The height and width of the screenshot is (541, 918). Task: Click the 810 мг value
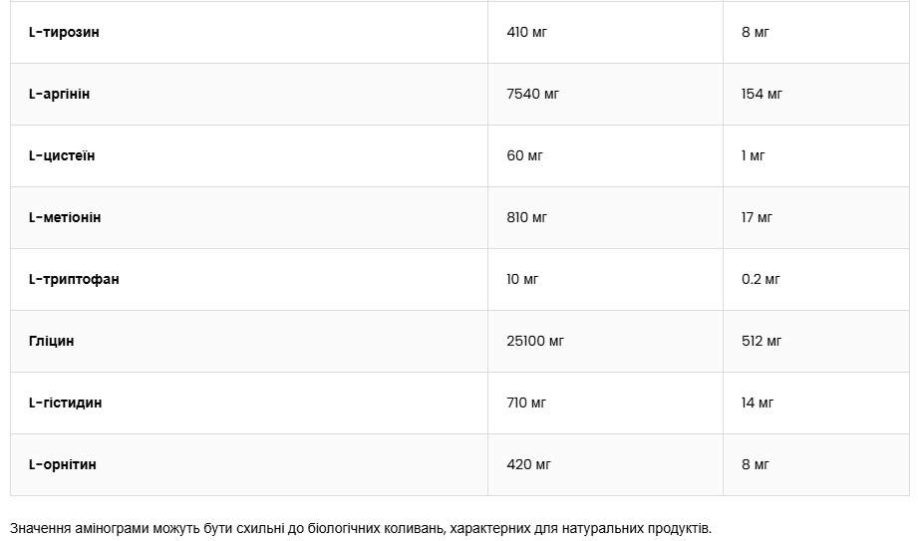(x=527, y=217)
